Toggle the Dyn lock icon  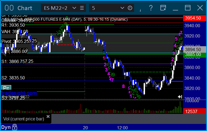[14, 127]
